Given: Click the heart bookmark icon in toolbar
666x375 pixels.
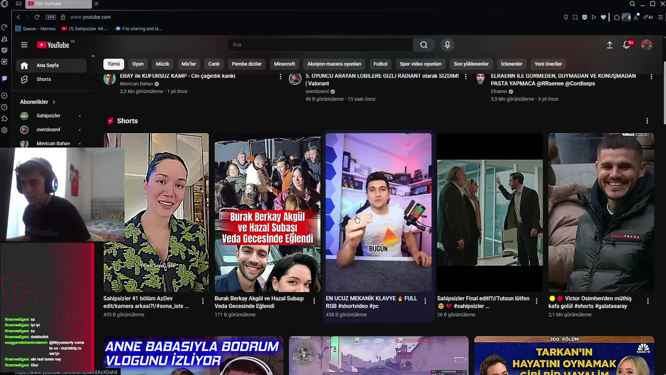Looking at the screenshot, I should pos(604,17).
